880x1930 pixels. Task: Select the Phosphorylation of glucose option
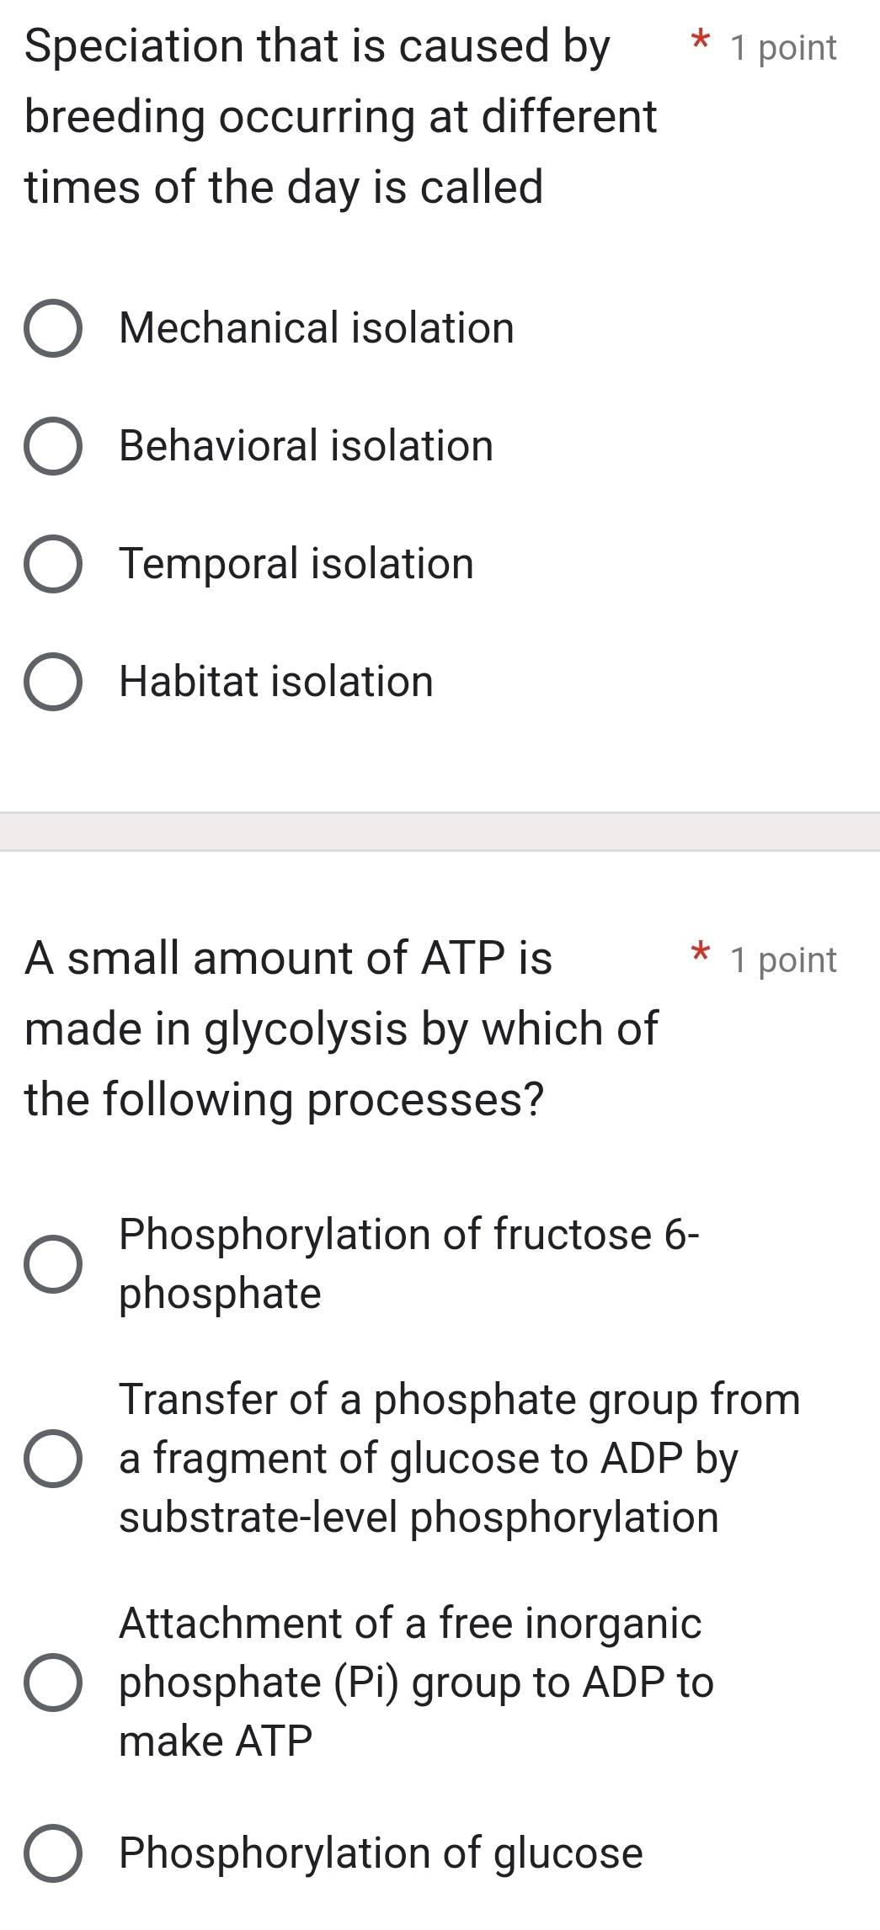pyautogui.click(x=53, y=1855)
